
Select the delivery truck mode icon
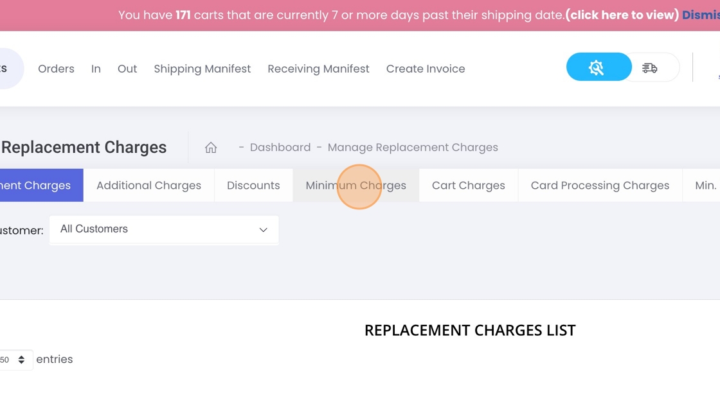pyautogui.click(x=650, y=68)
